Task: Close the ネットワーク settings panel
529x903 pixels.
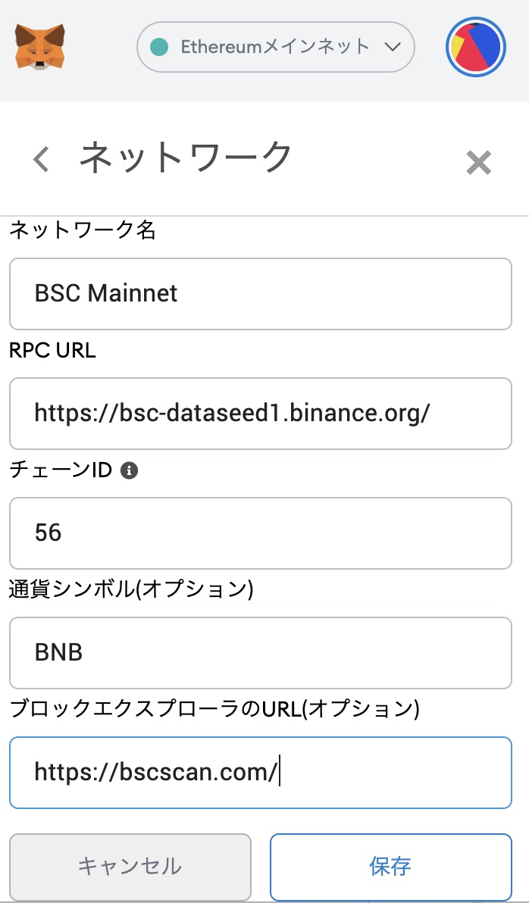Action: coord(478,162)
